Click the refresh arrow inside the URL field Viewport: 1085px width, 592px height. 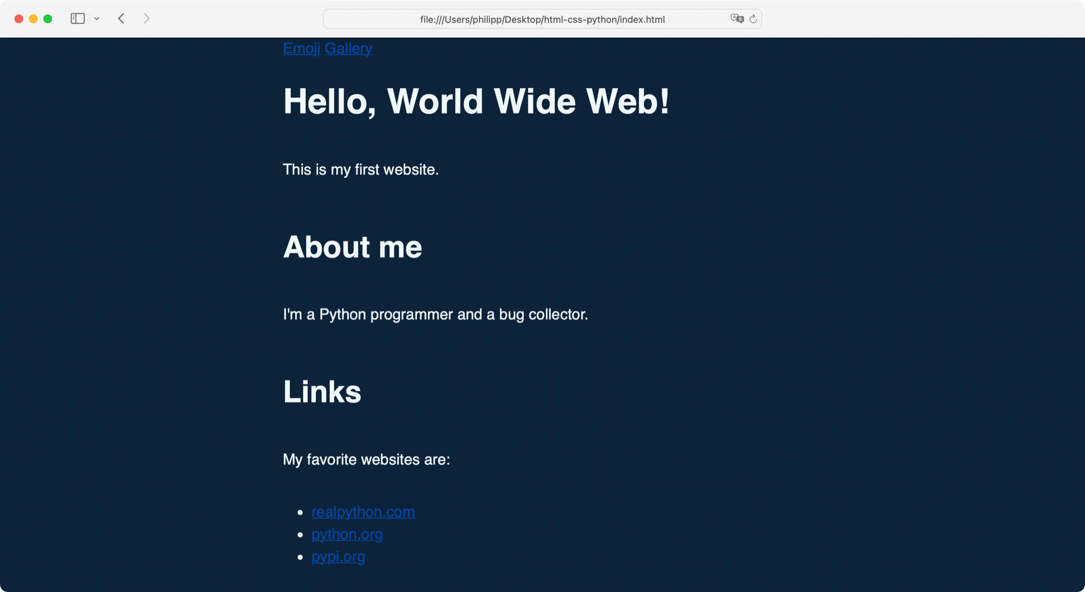click(752, 19)
